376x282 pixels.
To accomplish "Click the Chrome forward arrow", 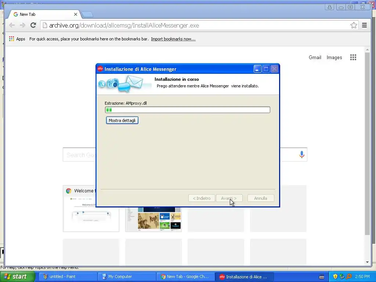I will (x=22, y=25).
